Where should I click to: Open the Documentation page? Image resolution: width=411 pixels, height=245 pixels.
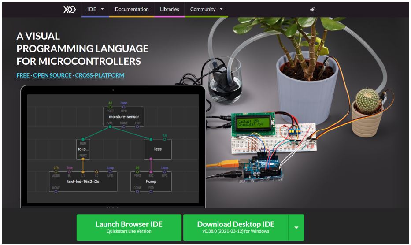click(132, 9)
